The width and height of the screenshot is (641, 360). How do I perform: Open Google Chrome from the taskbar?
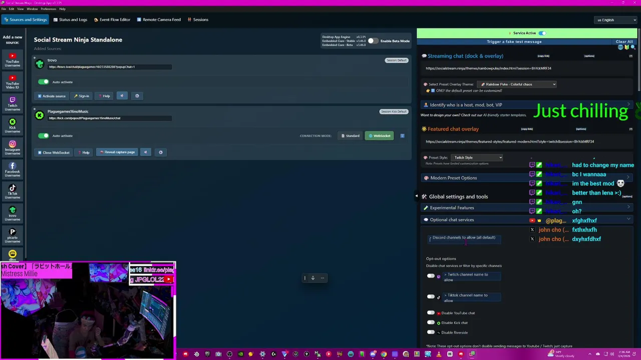[384, 354]
